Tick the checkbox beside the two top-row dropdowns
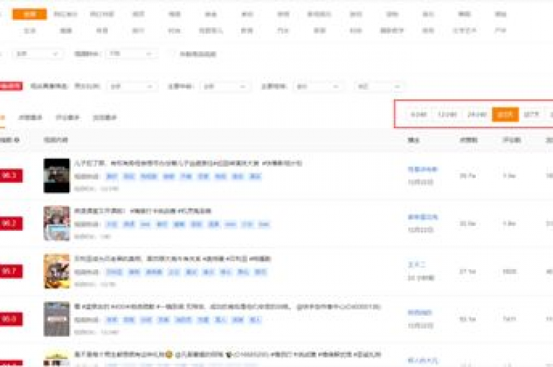Viewport: 553px width, 367px height. [172, 54]
